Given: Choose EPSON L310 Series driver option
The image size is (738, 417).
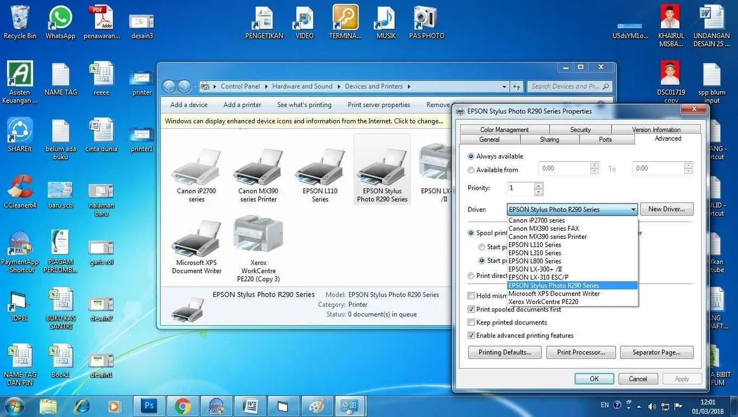Looking at the screenshot, I should coord(573,253).
